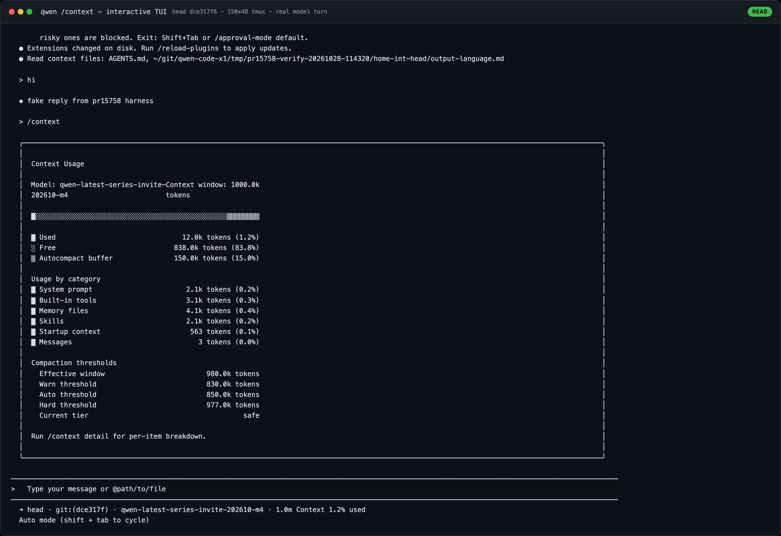Viewport: 781px width, 536px height.
Task: Click the System prompt category marker
Action: click(33, 290)
